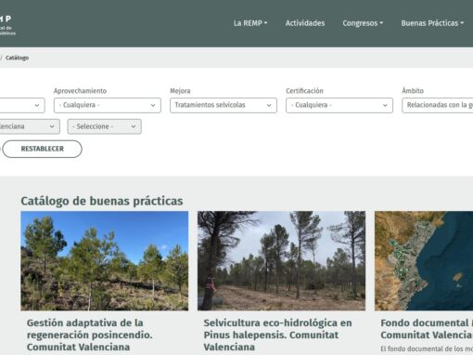Open the Fondo documental map image

[424, 261]
